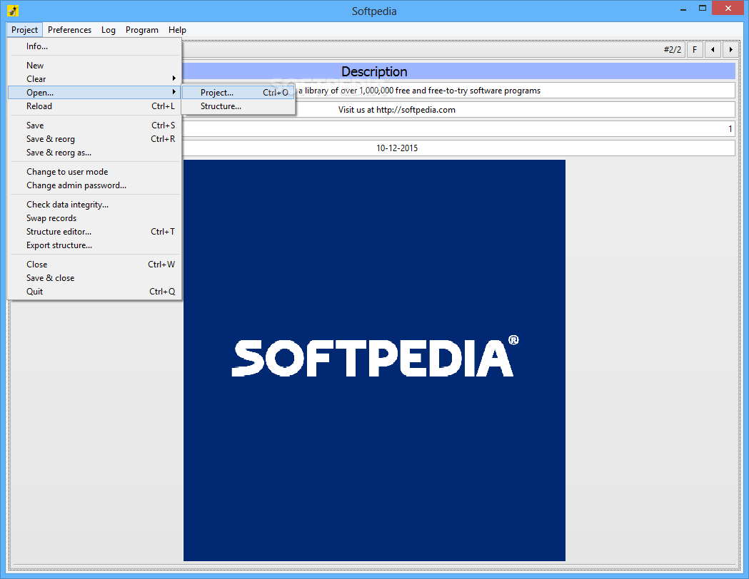This screenshot has height=579, width=749.
Task: Click the yellow application icon in title bar
Action: [13, 11]
